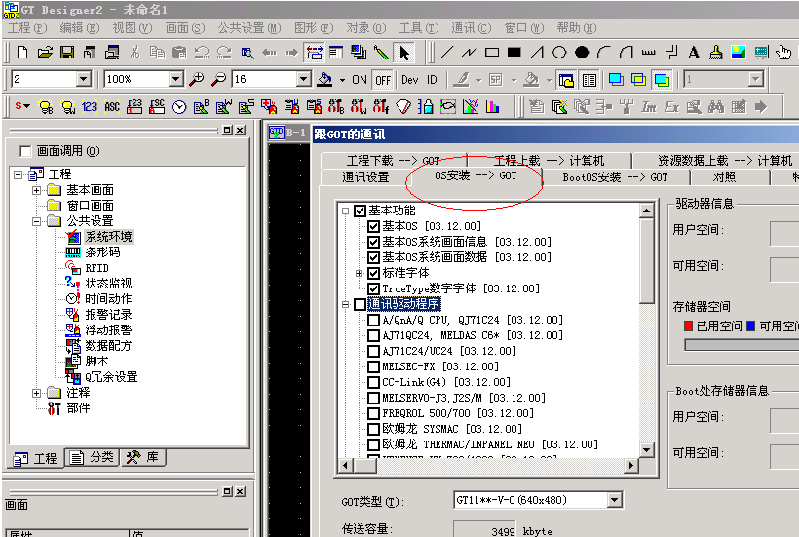Expand the 标准字体 tree node
799x537 pixels.
[359, 273]
